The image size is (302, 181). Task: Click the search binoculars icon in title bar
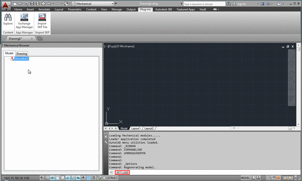coord(228,4)
